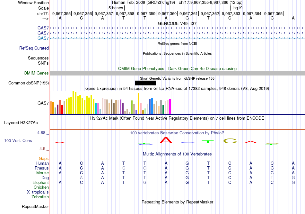Screen dimensions: 305x214
Task: Open the OMIM Genes track label
Action: pyautogui.click(x=36, y=73)
